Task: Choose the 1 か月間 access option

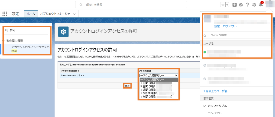Action: (158, 93)
